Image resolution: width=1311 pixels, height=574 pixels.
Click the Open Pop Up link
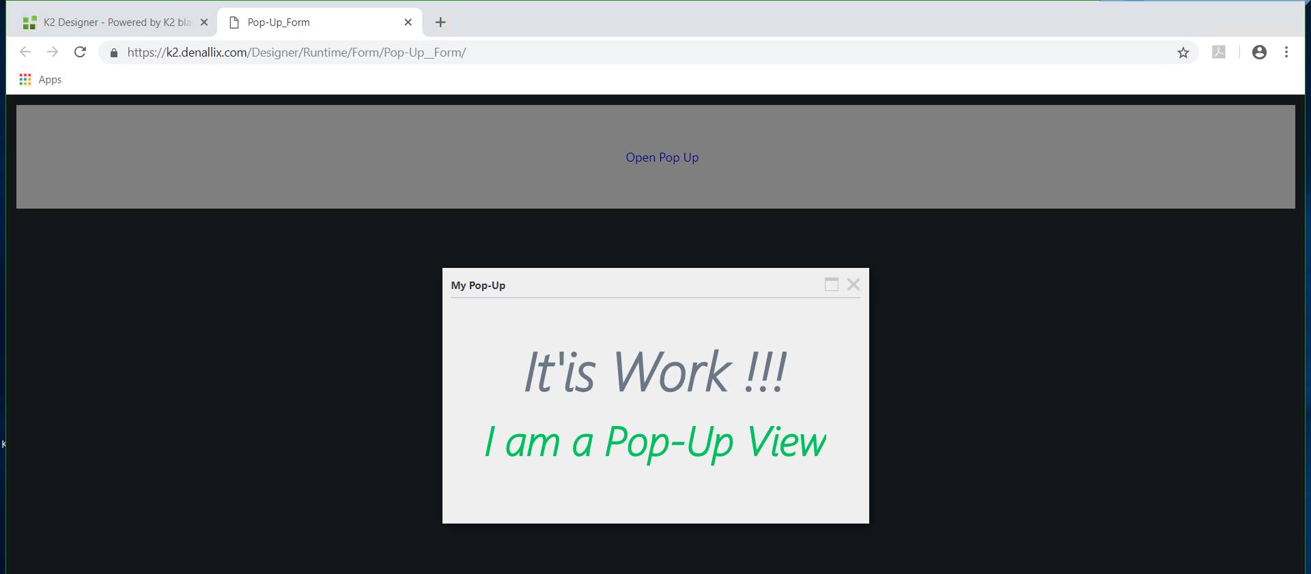[662, 157]
